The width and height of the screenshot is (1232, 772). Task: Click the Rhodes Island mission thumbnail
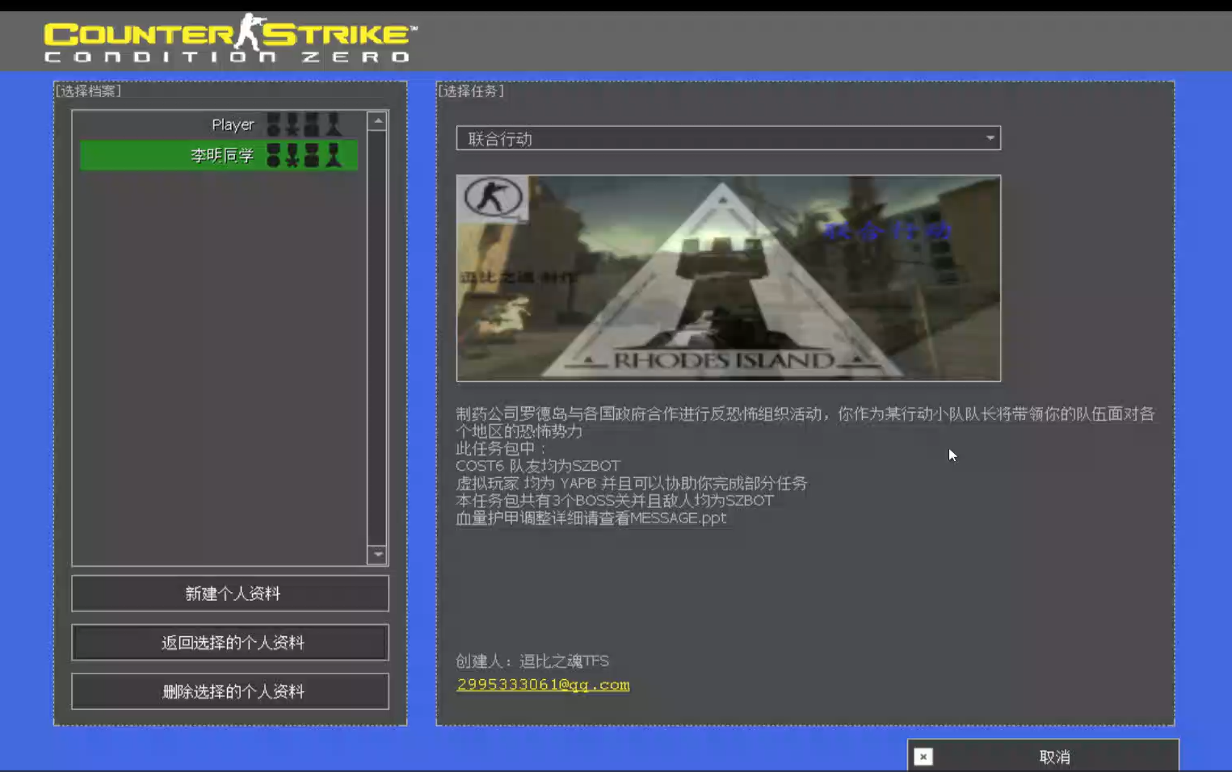coord(729,279)
